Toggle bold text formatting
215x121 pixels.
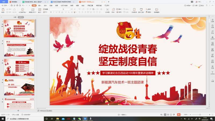51,12
